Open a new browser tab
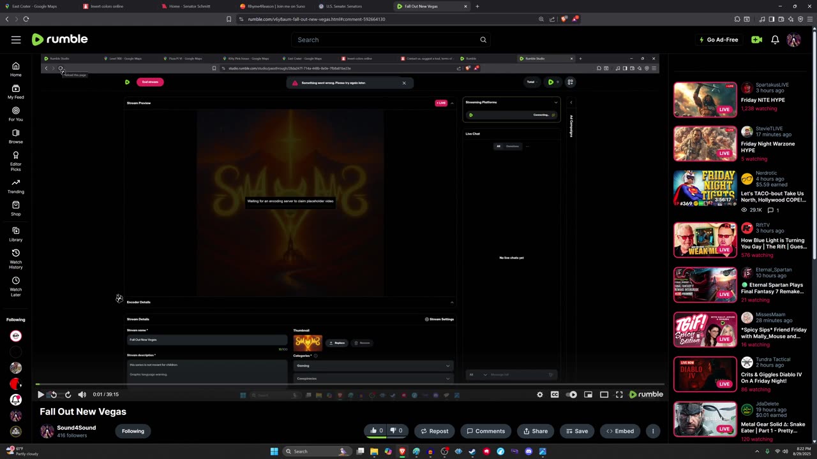 (477, 6)
